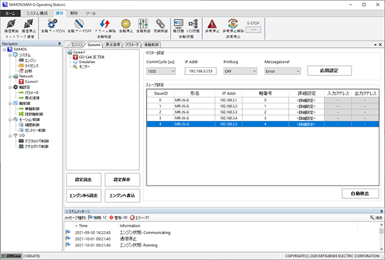This screenshot has width=385, height=260.
Task: Start network communication with 通信開始 icon
Action: 11,26
